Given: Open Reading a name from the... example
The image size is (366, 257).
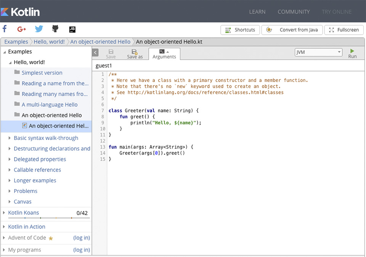Looking at the screenshot, I should coord(55,84).
